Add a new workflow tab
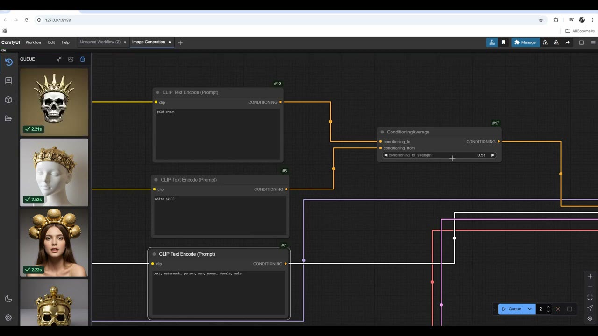The image size is (598, 336). [180, 42]
